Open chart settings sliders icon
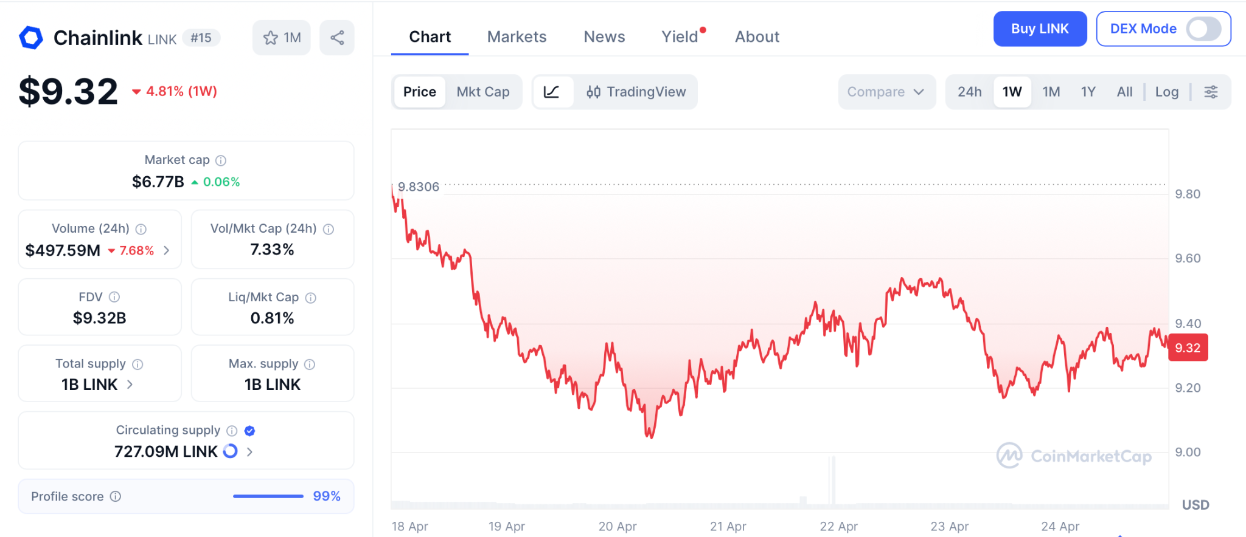 1211,92
